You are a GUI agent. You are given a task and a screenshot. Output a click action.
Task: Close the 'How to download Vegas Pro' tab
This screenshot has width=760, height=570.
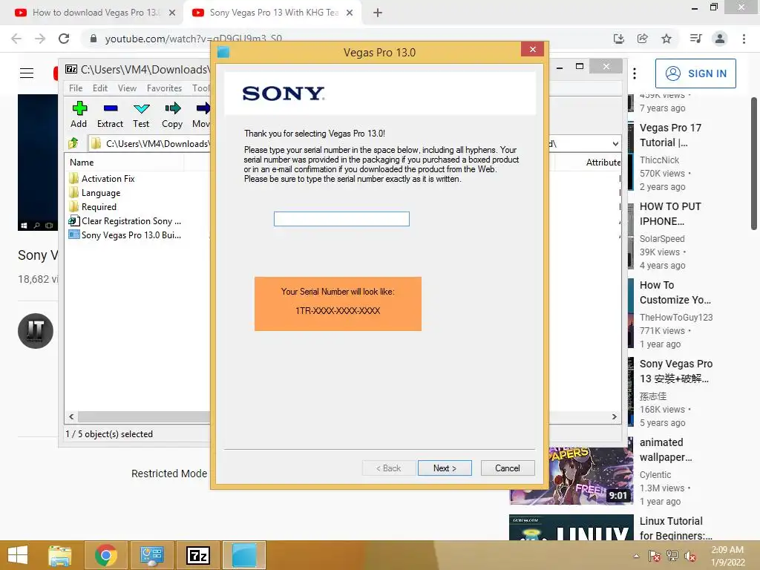172,13
